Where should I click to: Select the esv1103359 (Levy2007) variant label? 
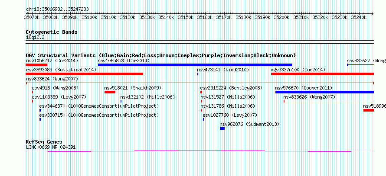59,97
